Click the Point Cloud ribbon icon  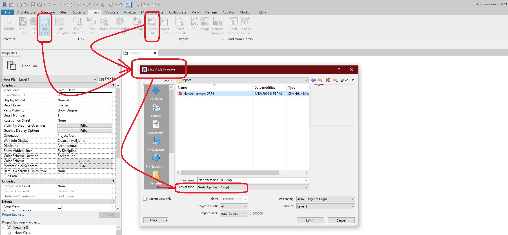point(104,26)
